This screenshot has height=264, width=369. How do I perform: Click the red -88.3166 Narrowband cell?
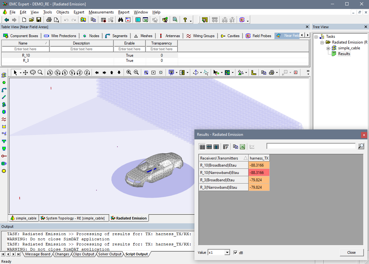click(258, 173)
